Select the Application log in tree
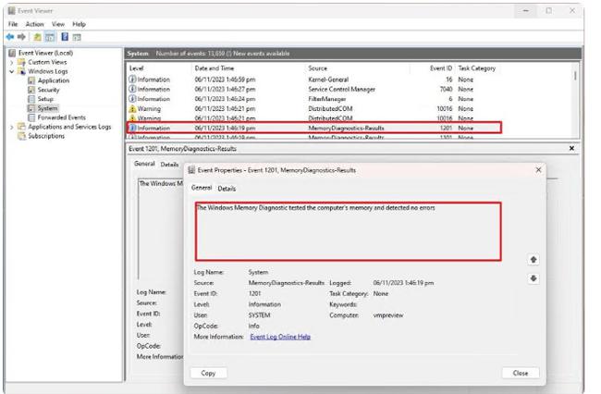 [53, 80]
